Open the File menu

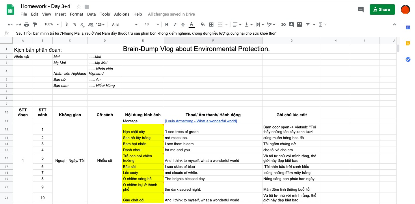pos(24,14)
